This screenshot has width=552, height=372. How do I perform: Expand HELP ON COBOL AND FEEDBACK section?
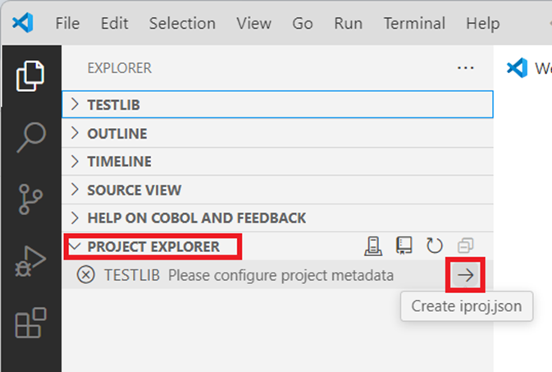196,218
